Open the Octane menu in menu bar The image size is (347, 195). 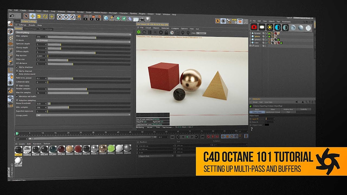pyautogui.click(x=150, y=14)
